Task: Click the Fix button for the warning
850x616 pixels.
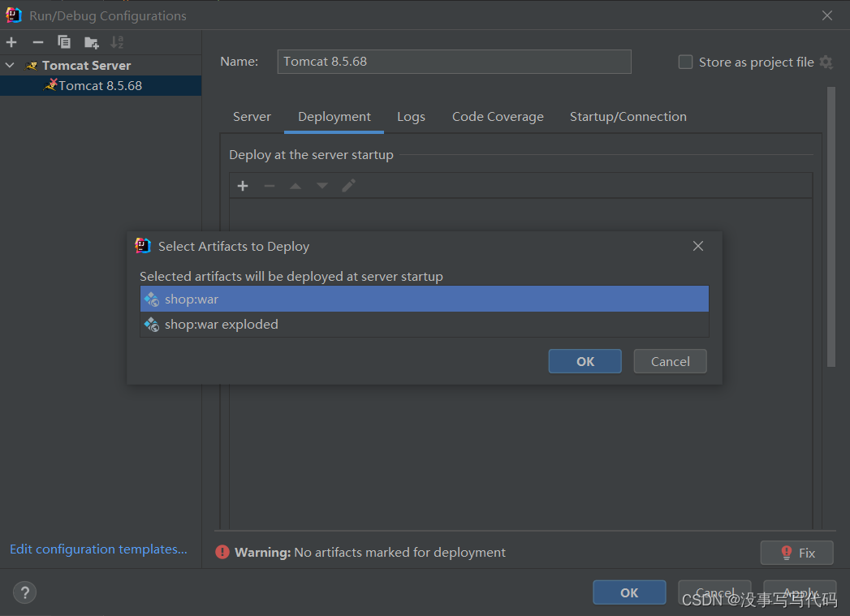Action: pos(797,553)
